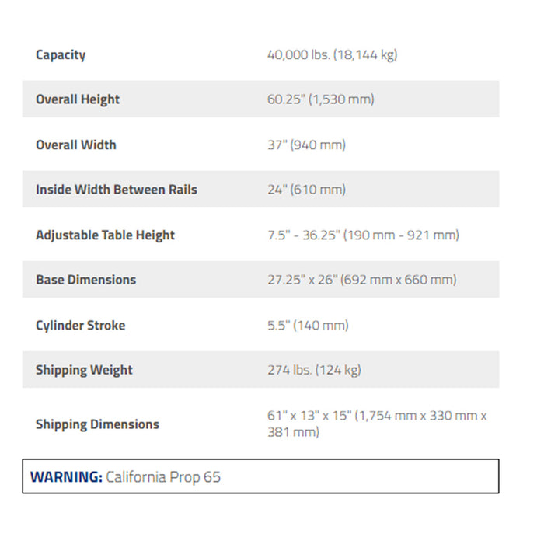Open the California Prop 65 notice
The height and width of the screenshot is (544, 544).
tap(163, 476)
